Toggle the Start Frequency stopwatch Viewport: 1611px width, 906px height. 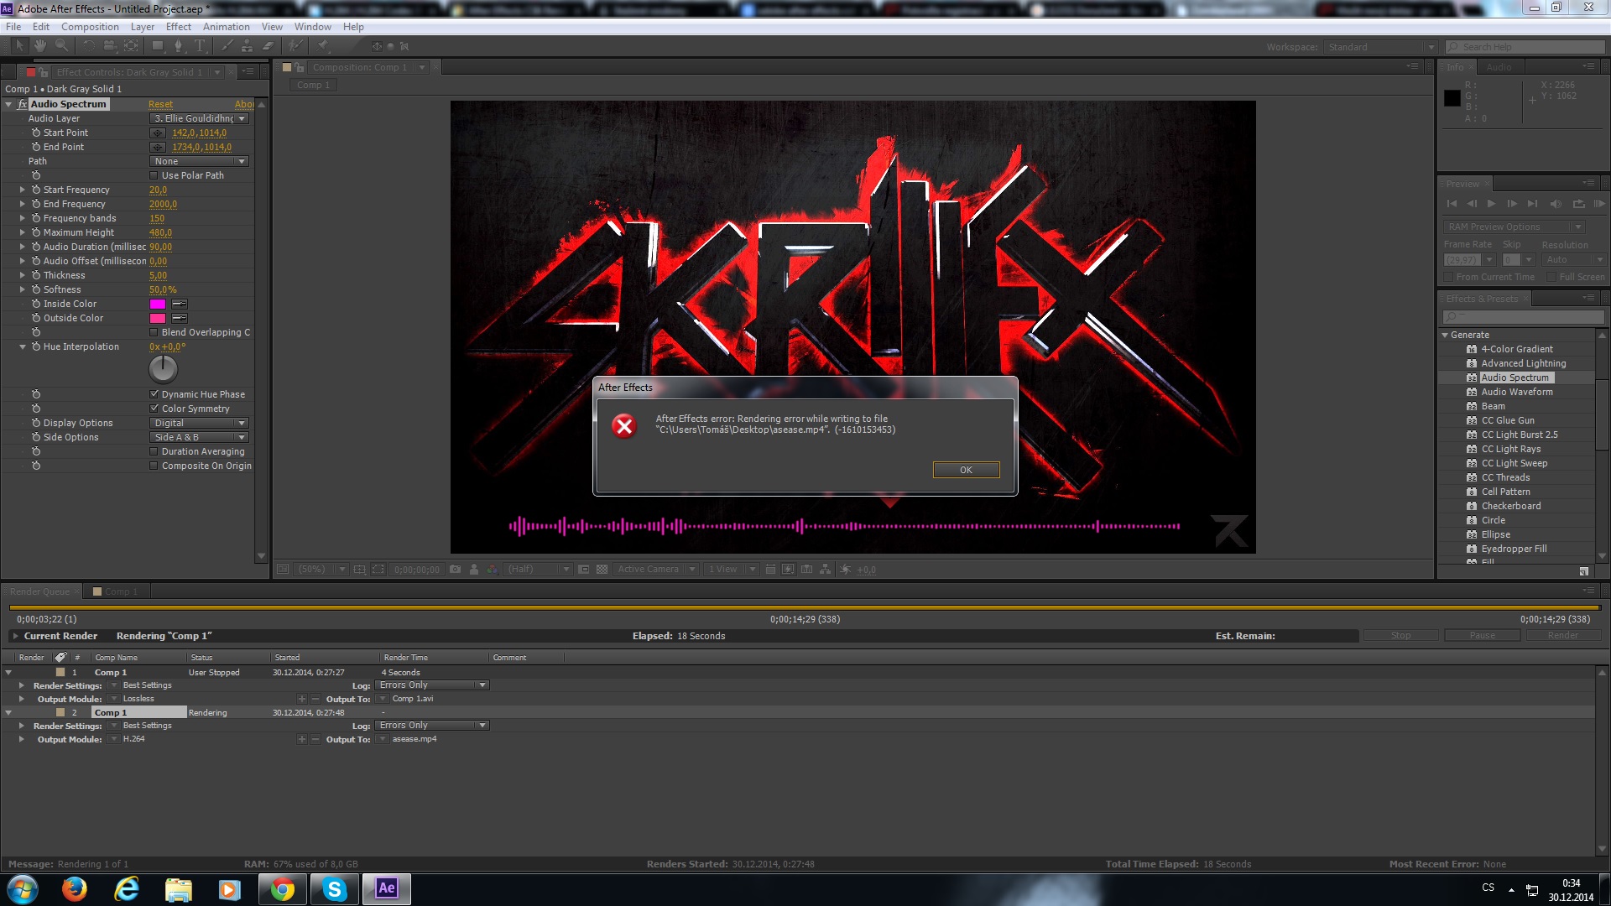pos(36,190)
